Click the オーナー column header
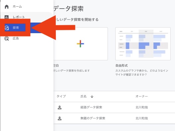175x131 pixels. (142, 96)
